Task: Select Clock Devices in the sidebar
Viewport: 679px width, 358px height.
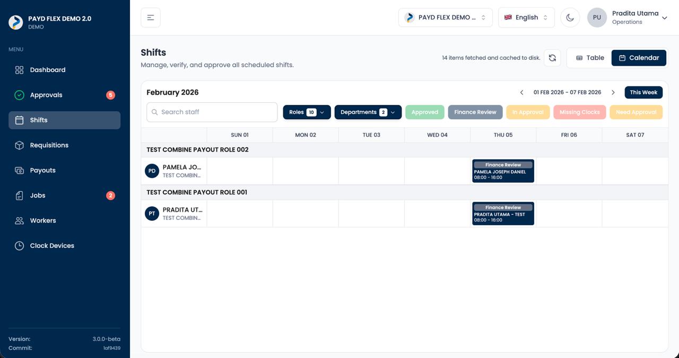Action: coord(51,245)
